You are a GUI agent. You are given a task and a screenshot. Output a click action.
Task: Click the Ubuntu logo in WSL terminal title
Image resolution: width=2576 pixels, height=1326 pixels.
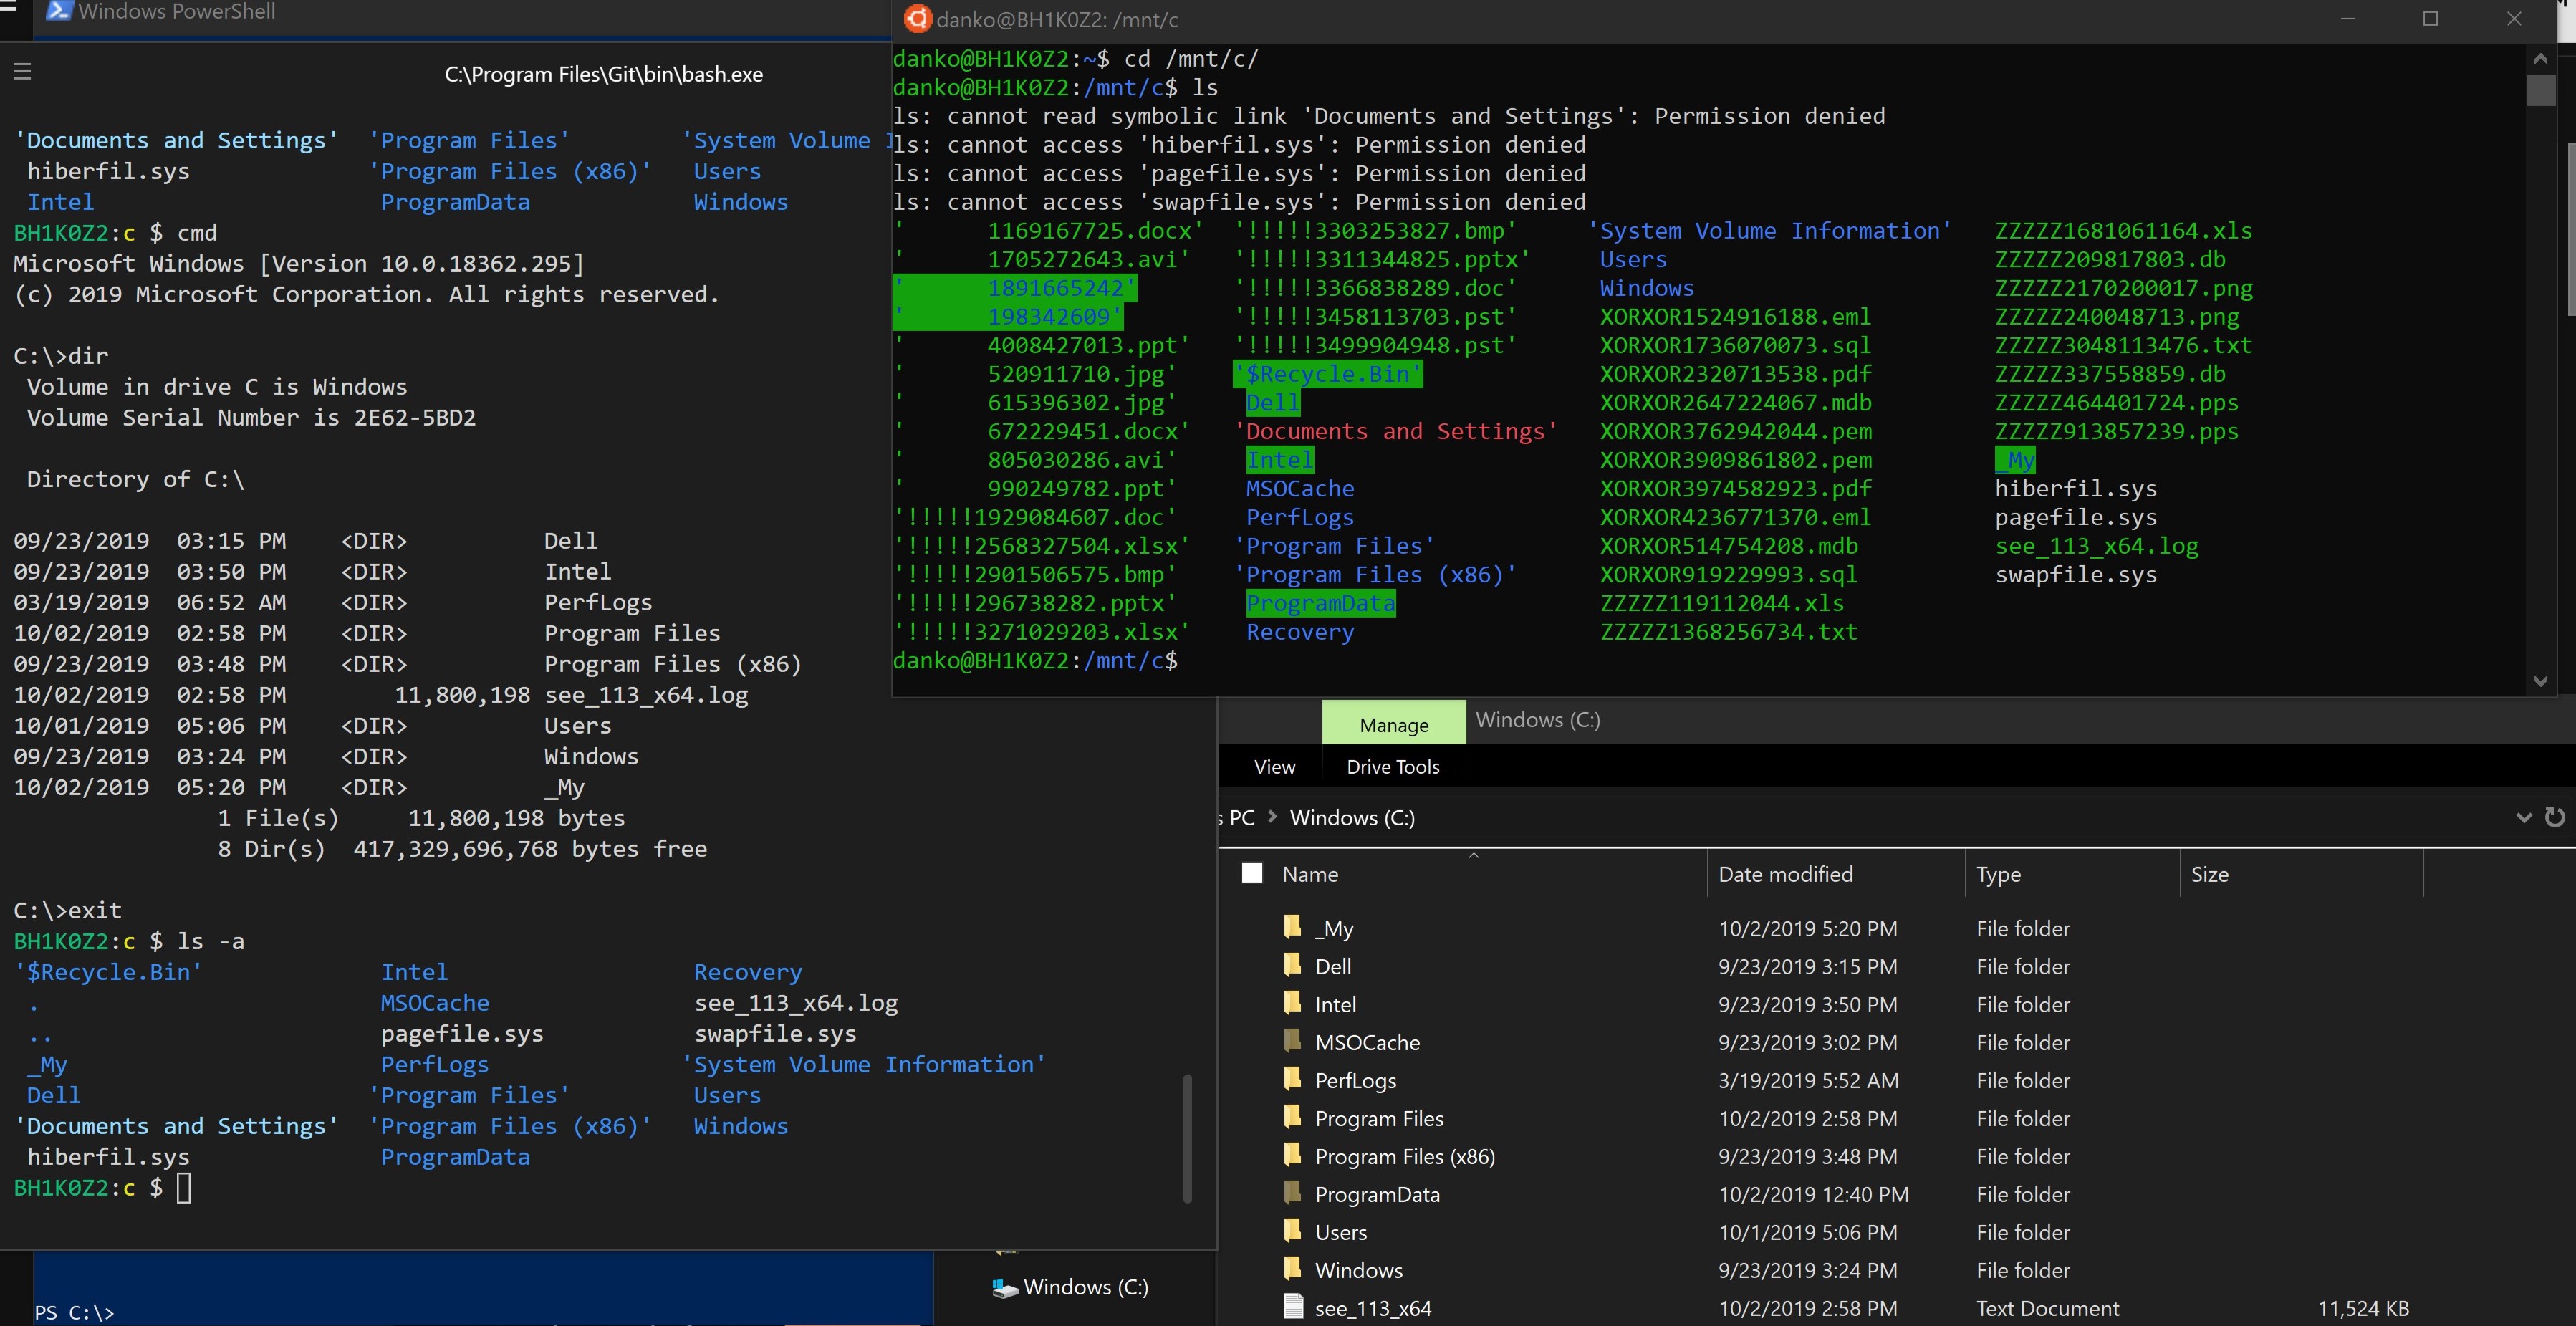(x=917, y=19)
